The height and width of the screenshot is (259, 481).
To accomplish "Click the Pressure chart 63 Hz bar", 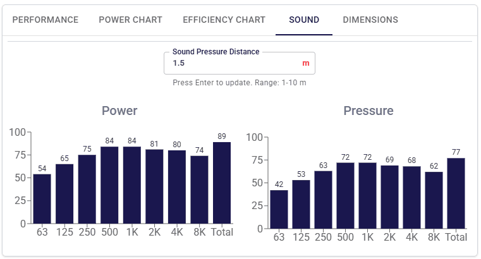I will [279, 209].
